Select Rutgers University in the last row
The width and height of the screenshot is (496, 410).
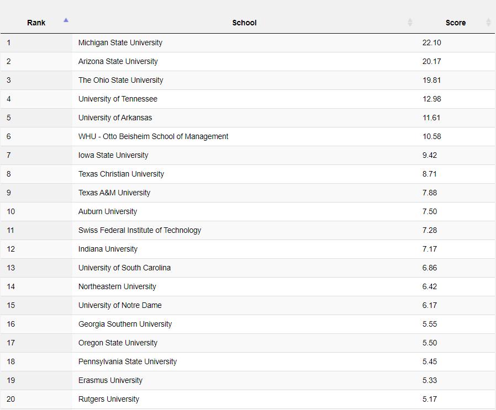pos(109,400)
